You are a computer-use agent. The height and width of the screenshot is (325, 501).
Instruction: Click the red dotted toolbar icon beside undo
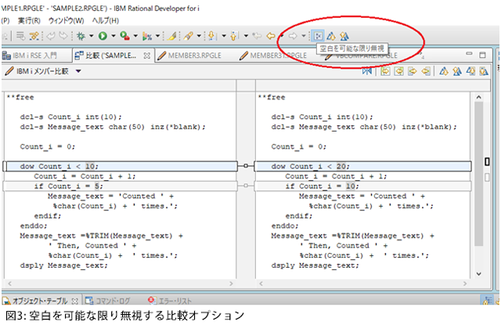point(34,36)
